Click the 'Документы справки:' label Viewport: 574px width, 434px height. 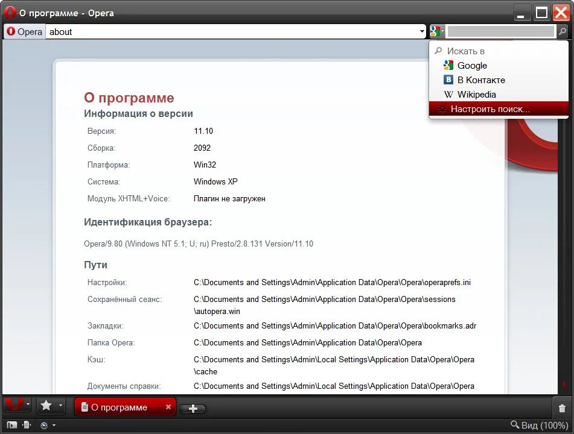[x=124, y=386]
